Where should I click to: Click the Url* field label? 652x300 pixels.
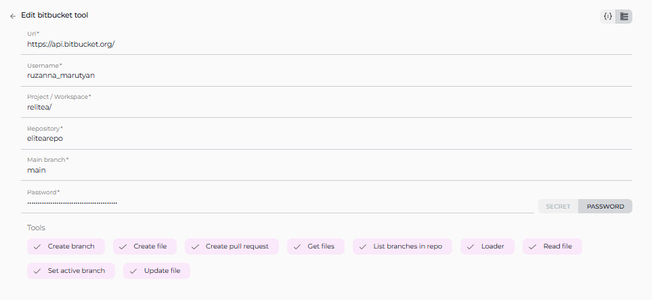pos(33,34)
